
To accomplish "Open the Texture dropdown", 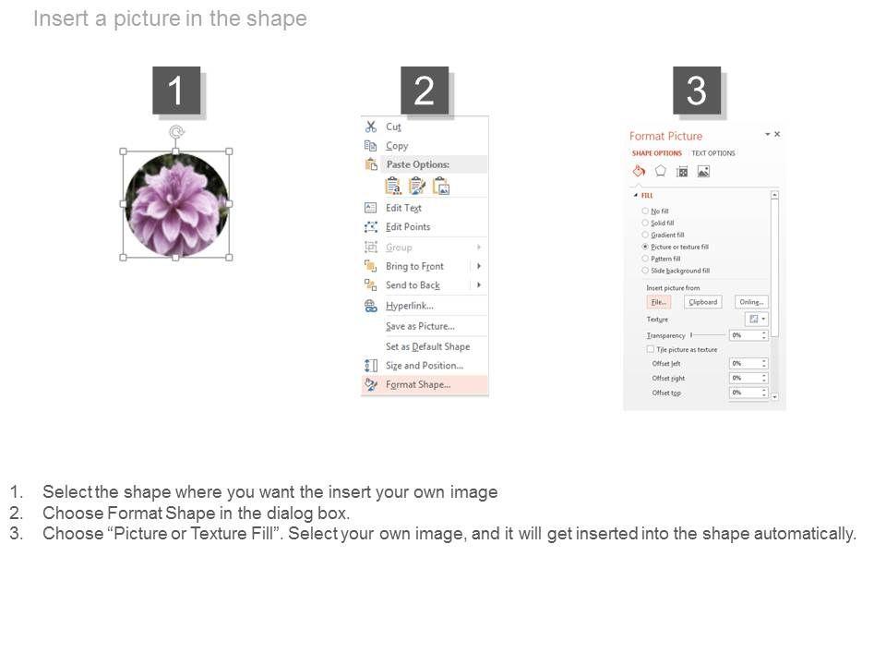I will pyautogui.click(x=757, y=319).
